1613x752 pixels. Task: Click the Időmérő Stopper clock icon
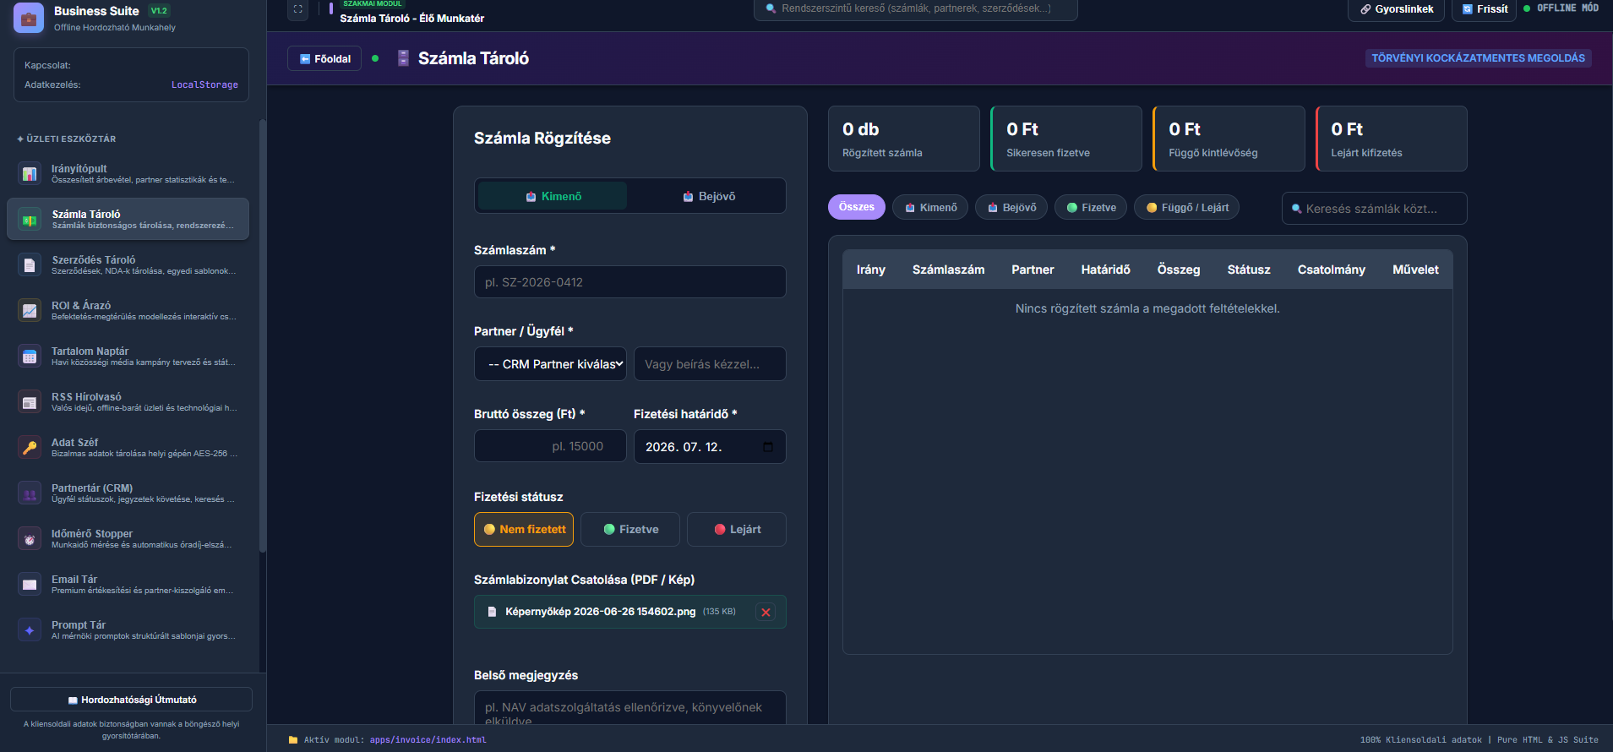pos(30,539)
